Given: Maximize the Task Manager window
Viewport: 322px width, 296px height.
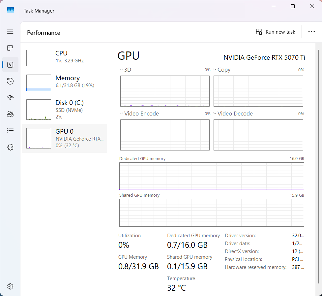Looking at the screenshot, I should 293,6.
